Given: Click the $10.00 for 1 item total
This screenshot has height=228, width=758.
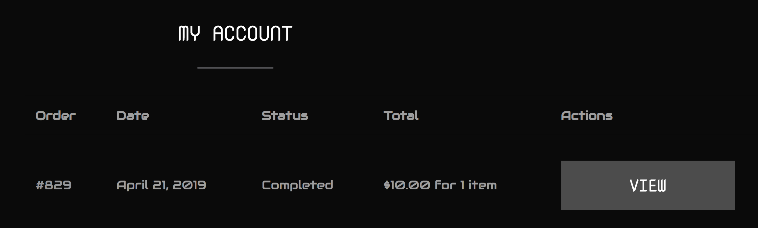Looking at the screenshot, I should click(x=440, y=185).
